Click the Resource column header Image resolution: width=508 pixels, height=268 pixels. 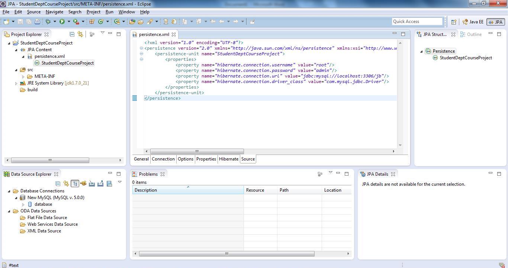(x=260, y=190)
